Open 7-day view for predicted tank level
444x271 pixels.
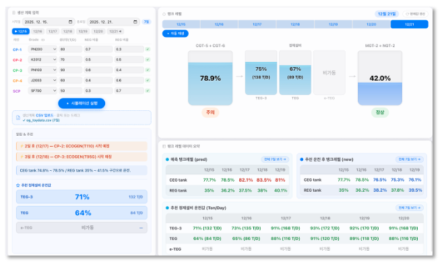(x=275, y=159)
